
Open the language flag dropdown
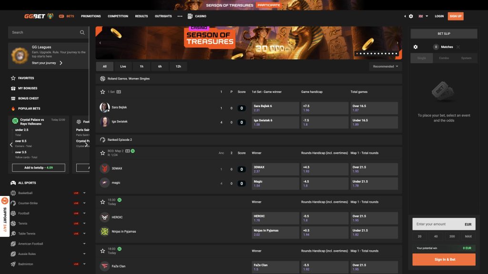click(x=423, y=16)
